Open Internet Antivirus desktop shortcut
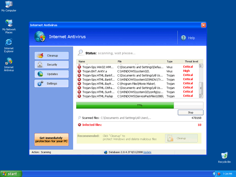Viewport: 236px width, 177px height. click(x=9, y=61)
